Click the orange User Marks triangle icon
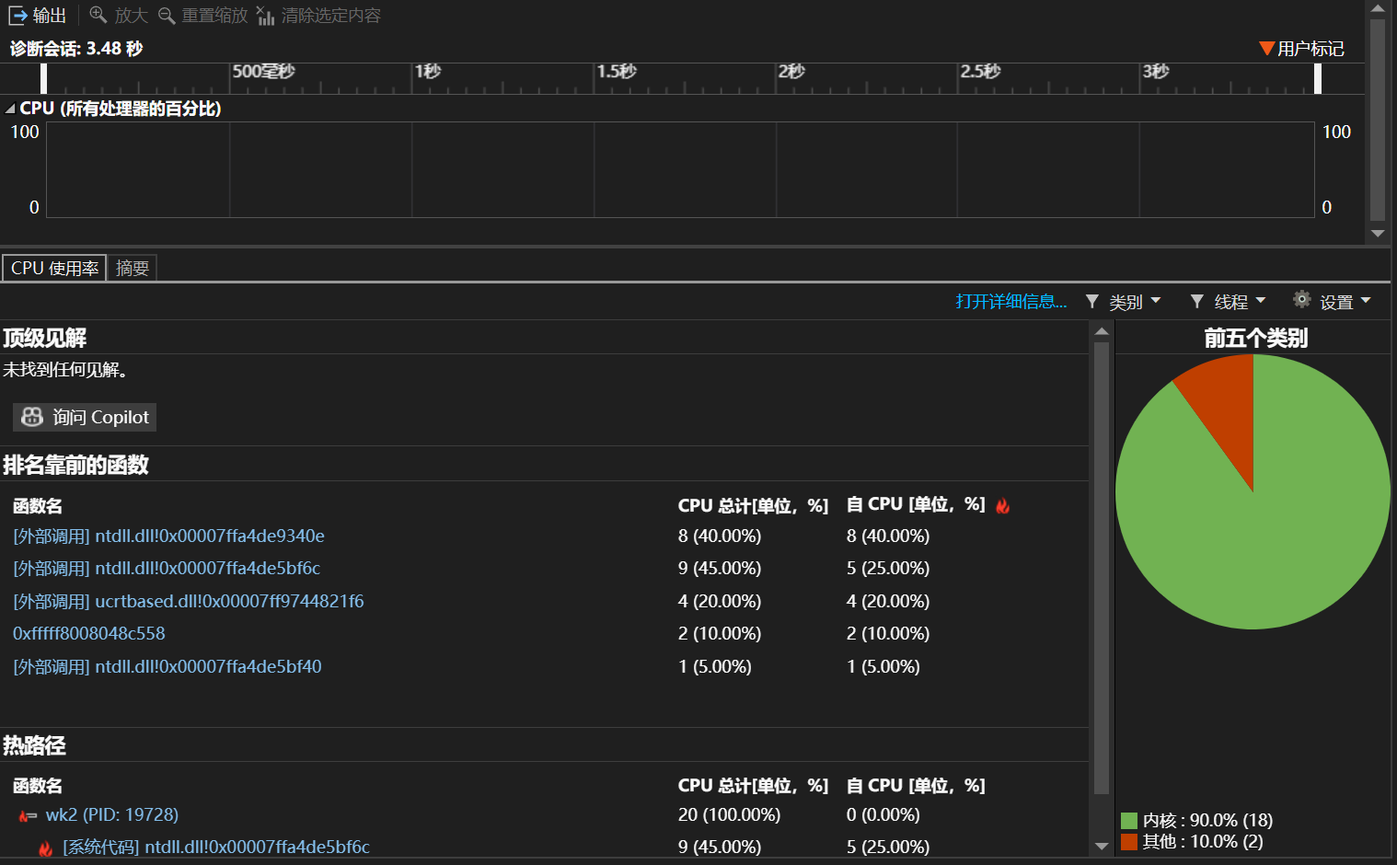This screenshot has height=865, width=1397. click(x=1266, y=48)
